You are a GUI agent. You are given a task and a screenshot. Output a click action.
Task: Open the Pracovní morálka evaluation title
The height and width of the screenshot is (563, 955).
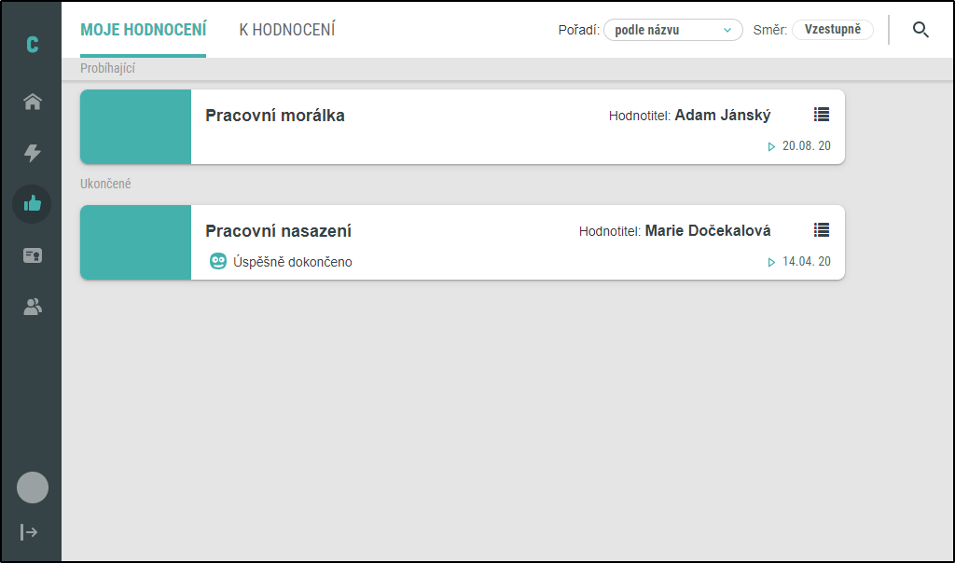coord(275,115)
